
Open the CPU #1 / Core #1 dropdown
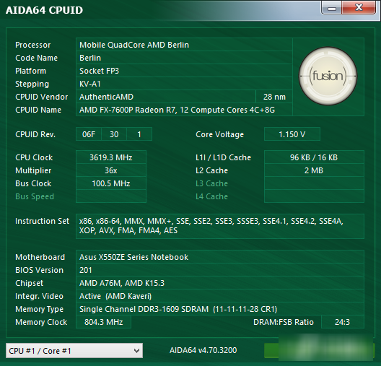tap(74, 350)
